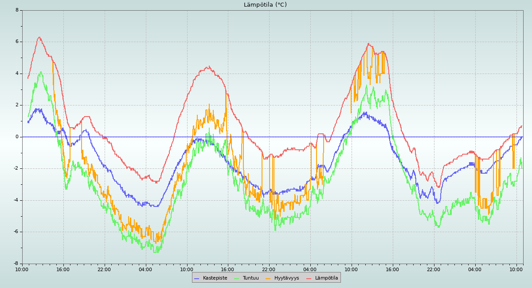Image resolution: width=532 pixels, height=288 pixels.
Task: Select the Lämpötila label in the legend
Action: coord(326,278)
